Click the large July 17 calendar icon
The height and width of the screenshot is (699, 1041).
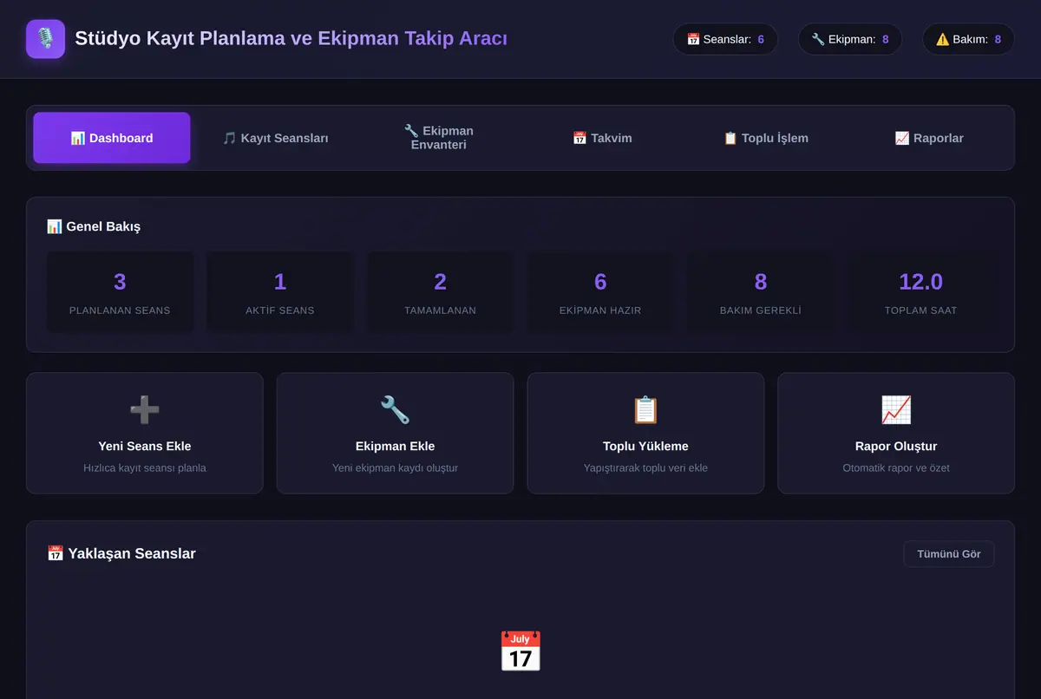pyautogui.click(x=520, y=651)
